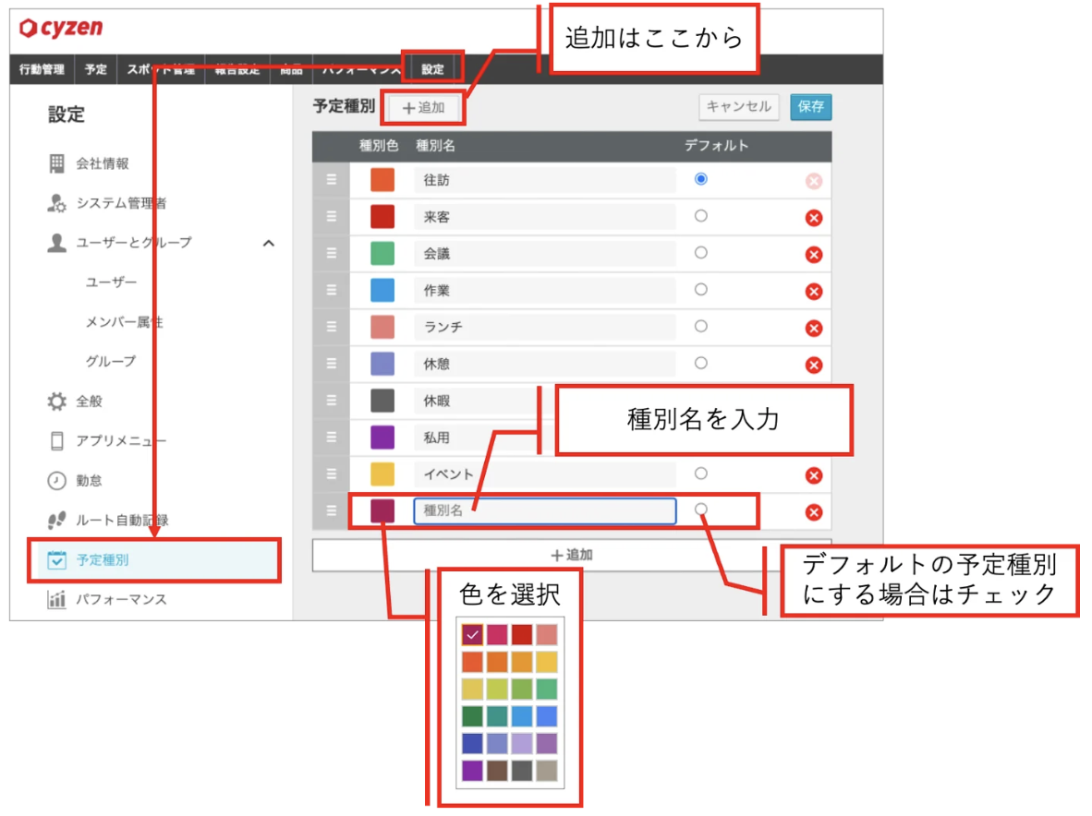This screenshot has width=1092, height=816.
Task: Open color picker for 来客 red swatch
Action: [382, 217]
